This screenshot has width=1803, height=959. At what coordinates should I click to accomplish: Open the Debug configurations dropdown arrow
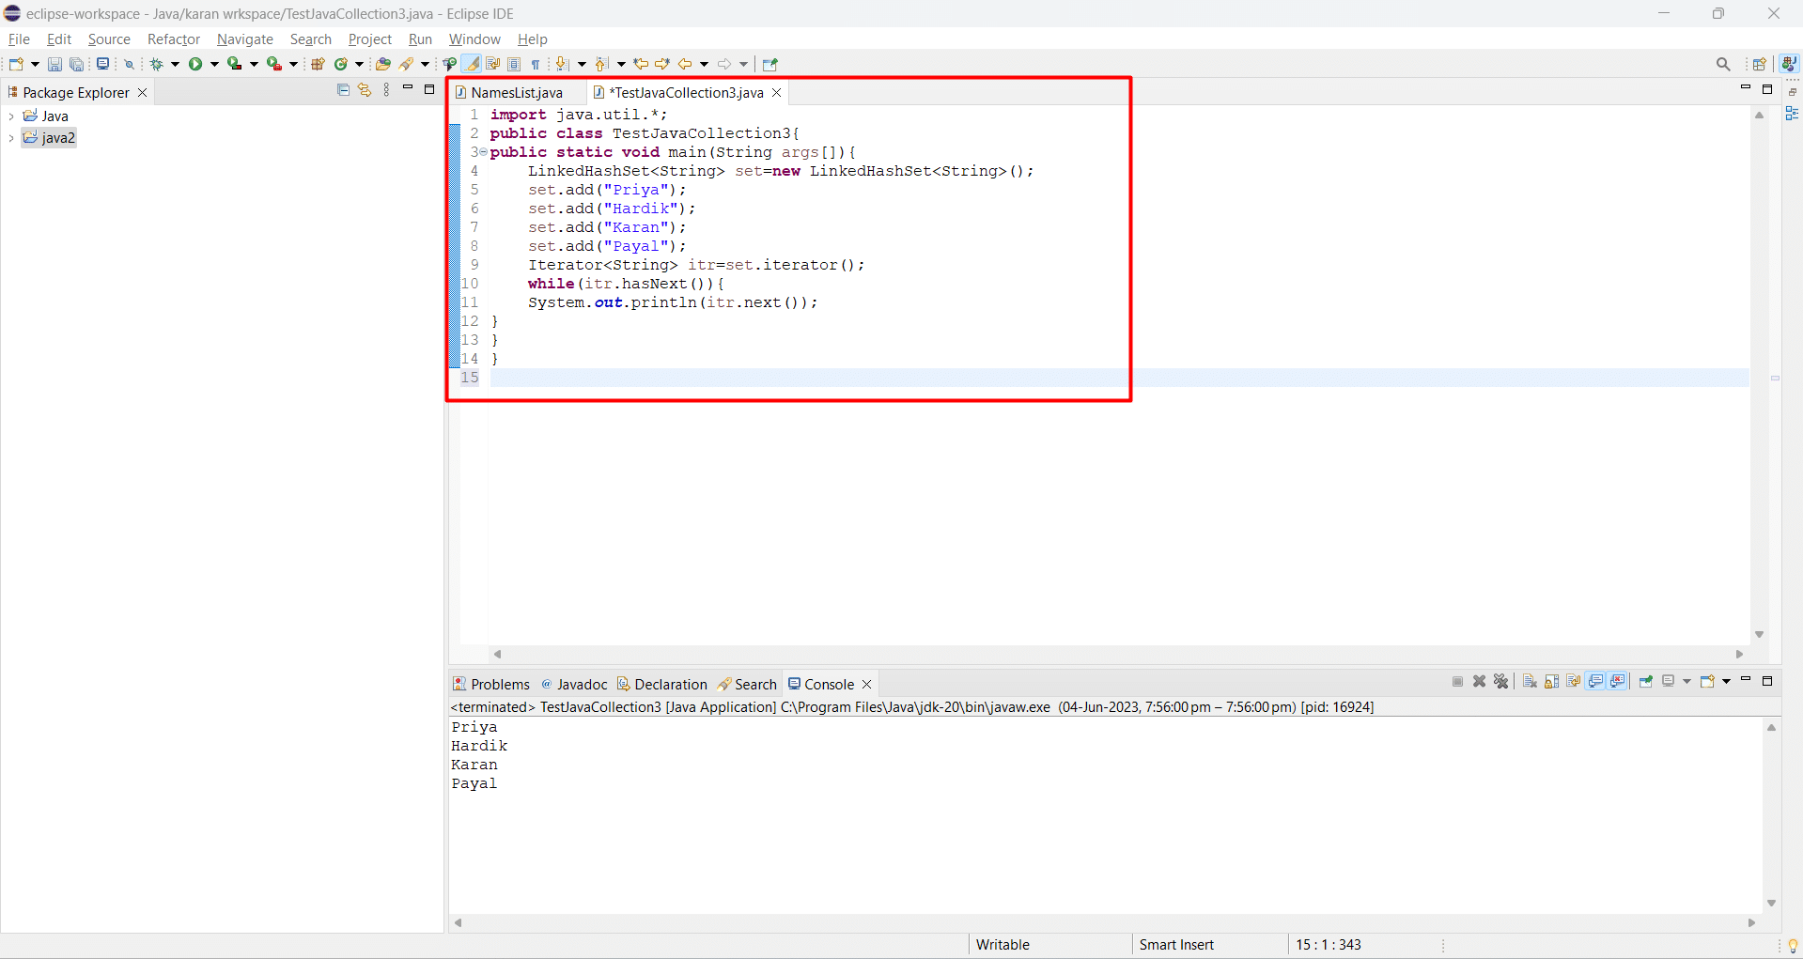point(175,64)
